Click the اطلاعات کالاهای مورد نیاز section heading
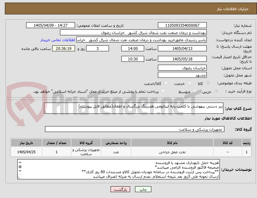The height and width of the screenshot is (198, 257). tap(228, 118)
